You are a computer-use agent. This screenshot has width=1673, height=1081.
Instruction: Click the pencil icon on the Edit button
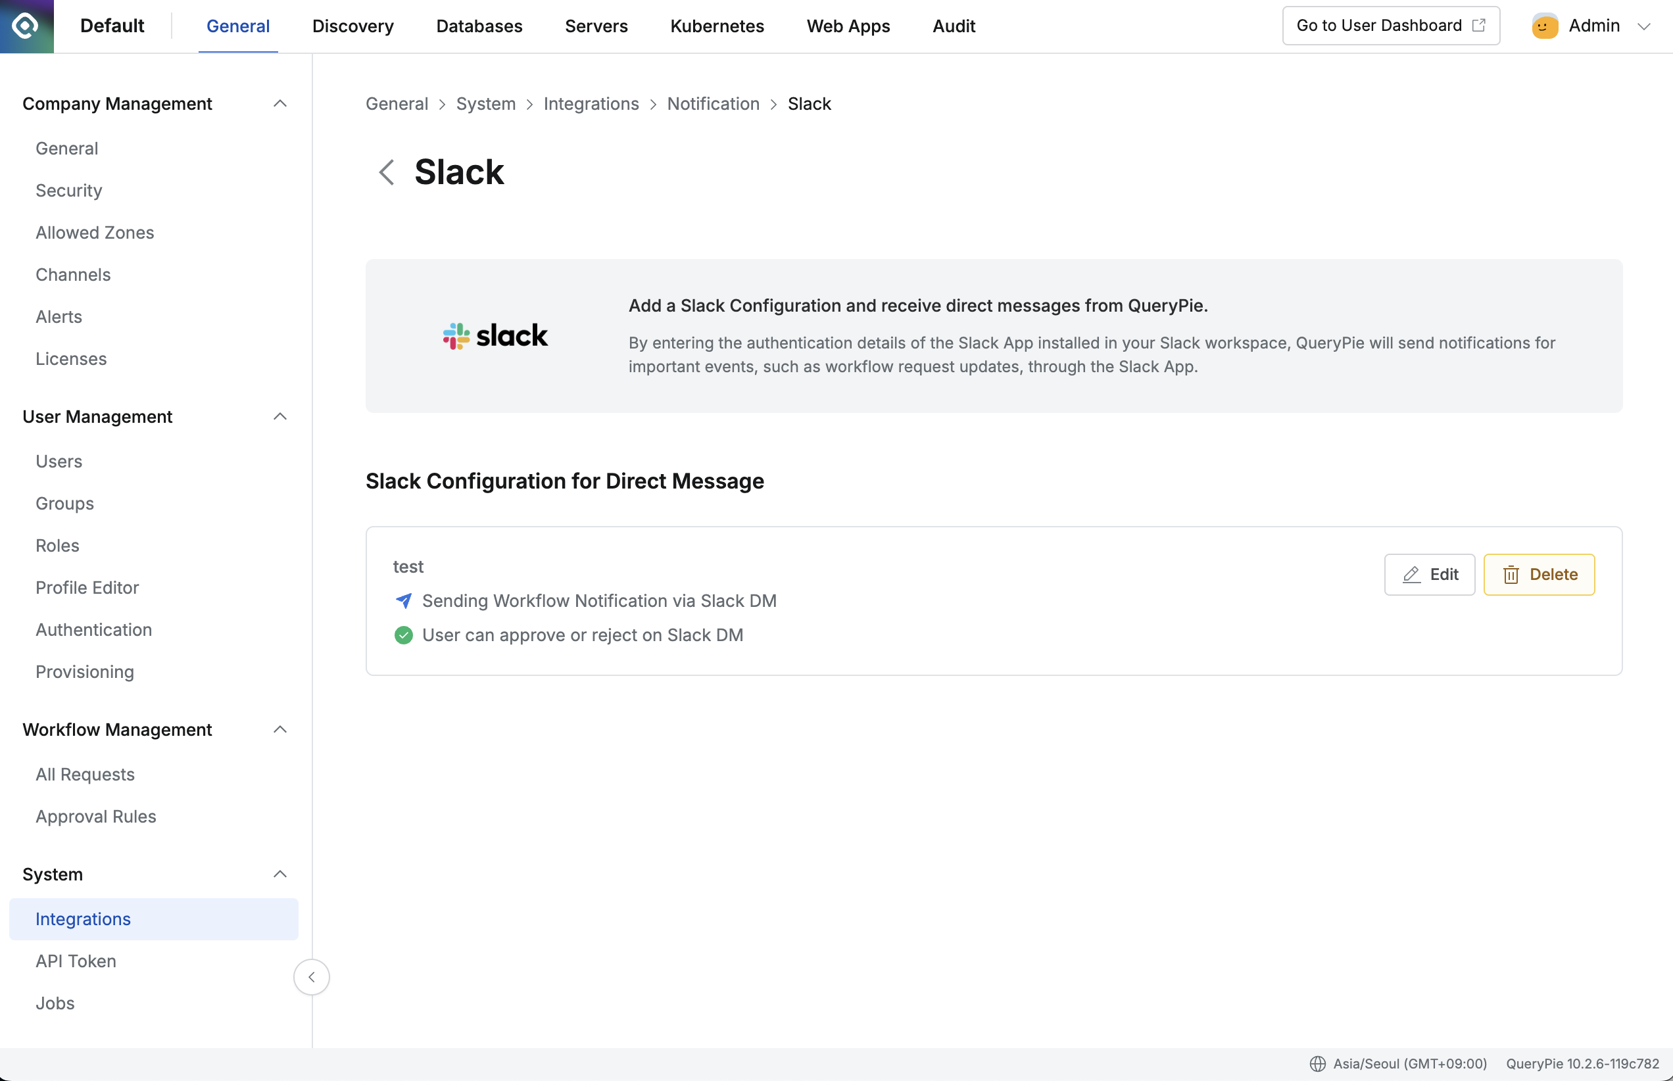[1411, 574]
